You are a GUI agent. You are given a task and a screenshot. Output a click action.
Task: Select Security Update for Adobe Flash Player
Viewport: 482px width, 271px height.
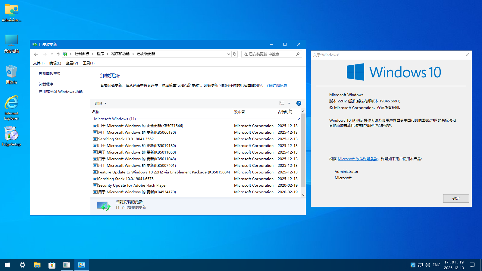click(195, 185)
